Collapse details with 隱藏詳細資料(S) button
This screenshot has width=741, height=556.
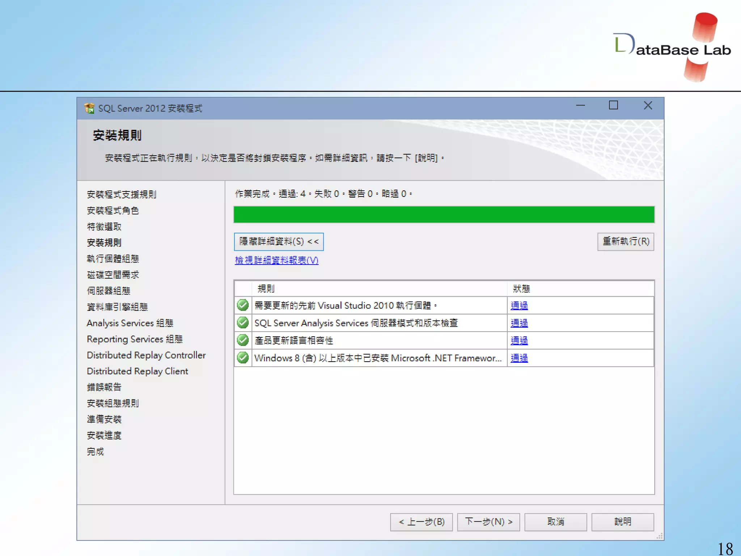[279, 241]
